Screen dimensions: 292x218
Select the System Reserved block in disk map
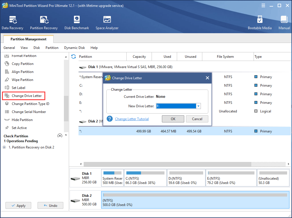(x=112, y=178)
